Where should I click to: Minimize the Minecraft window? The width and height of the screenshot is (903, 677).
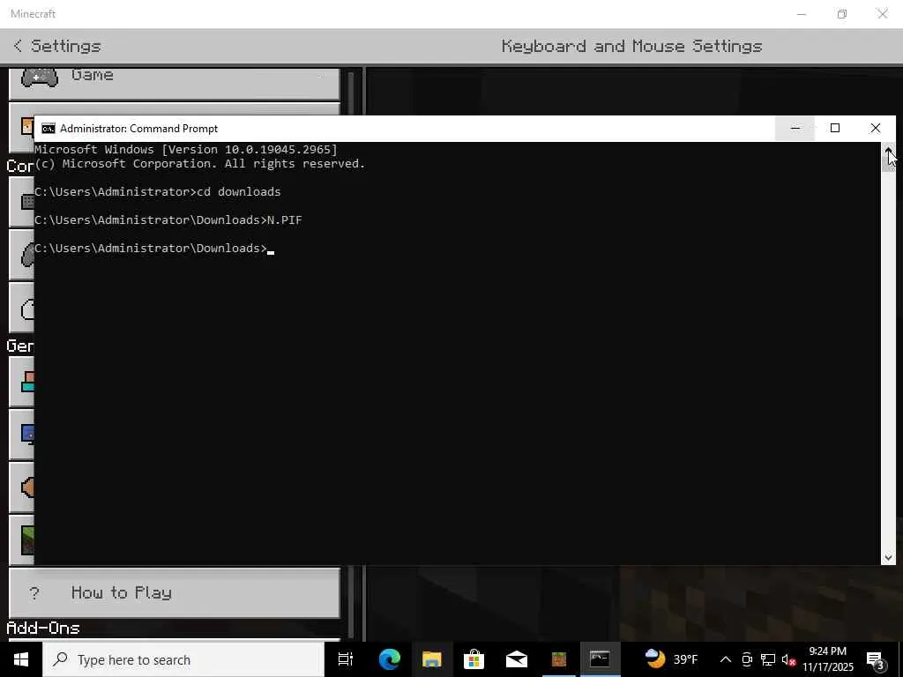coord(802,14)
